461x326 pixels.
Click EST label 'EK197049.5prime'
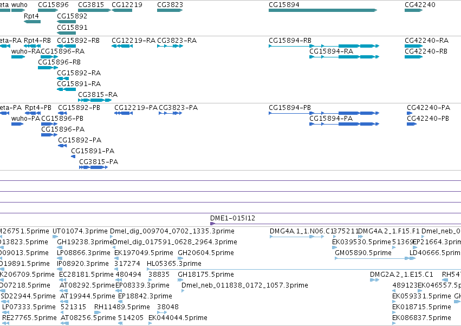144,253
